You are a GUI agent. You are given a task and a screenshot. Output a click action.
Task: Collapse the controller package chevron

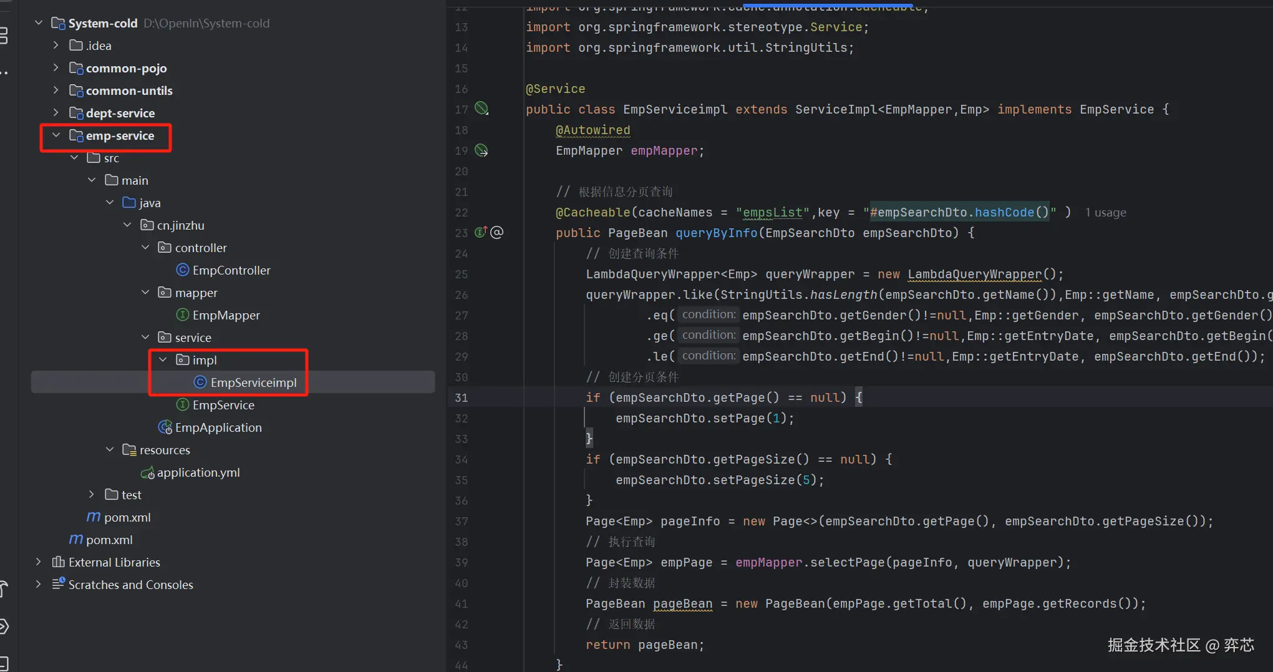coord(145,248)
